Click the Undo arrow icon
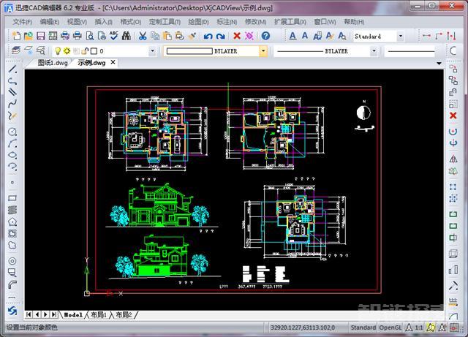This screenshot has width=468, height=337. (x=208, y=36)
